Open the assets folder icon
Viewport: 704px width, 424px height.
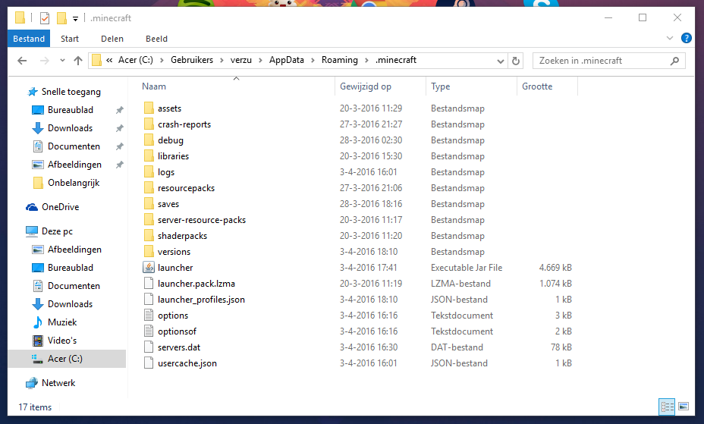point(149,108)
